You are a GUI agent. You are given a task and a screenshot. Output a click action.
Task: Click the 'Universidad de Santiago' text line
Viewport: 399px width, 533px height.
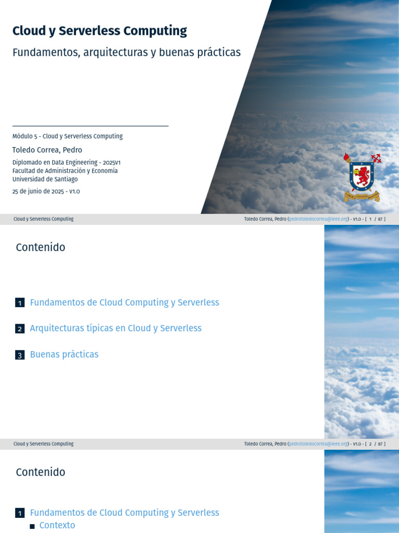45,179
